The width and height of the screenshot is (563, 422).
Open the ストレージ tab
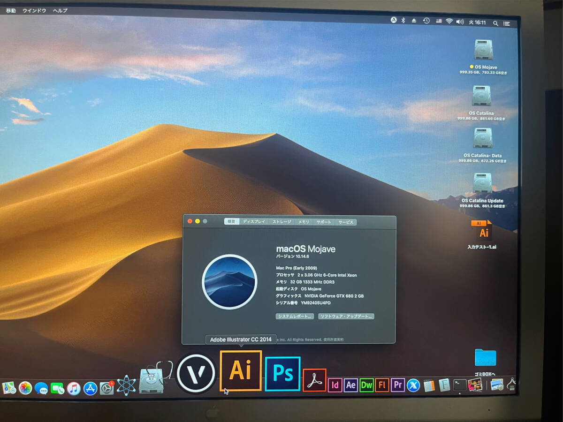(x=282, y=222)
